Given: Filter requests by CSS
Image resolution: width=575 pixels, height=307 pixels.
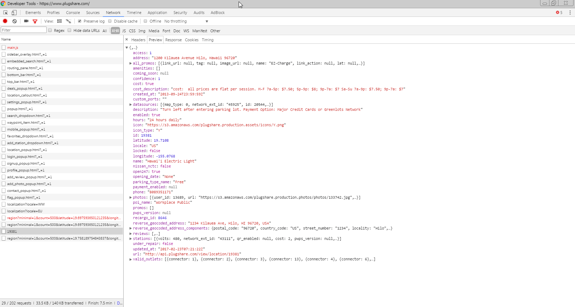Looking at the screenshot, I should (x=132, y=31).
